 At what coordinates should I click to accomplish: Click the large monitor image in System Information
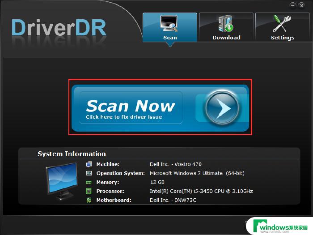point(62,181)
